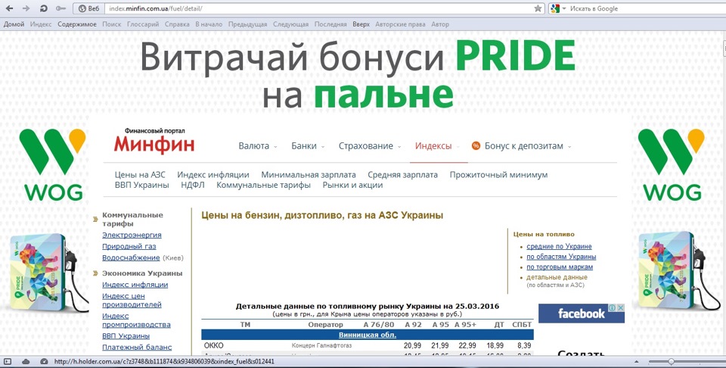Open 'средние по Украине' fuel prices link
The width and height of the screenshot is (726, 368).
[x=559, y=247]
